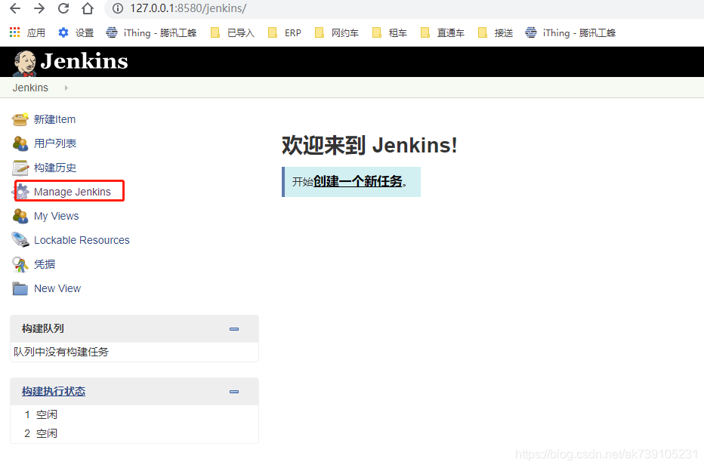Click the Jenkins butler logo icon
Screen dimensions: 704x468
pyautogui.click(x=25, y=63)
